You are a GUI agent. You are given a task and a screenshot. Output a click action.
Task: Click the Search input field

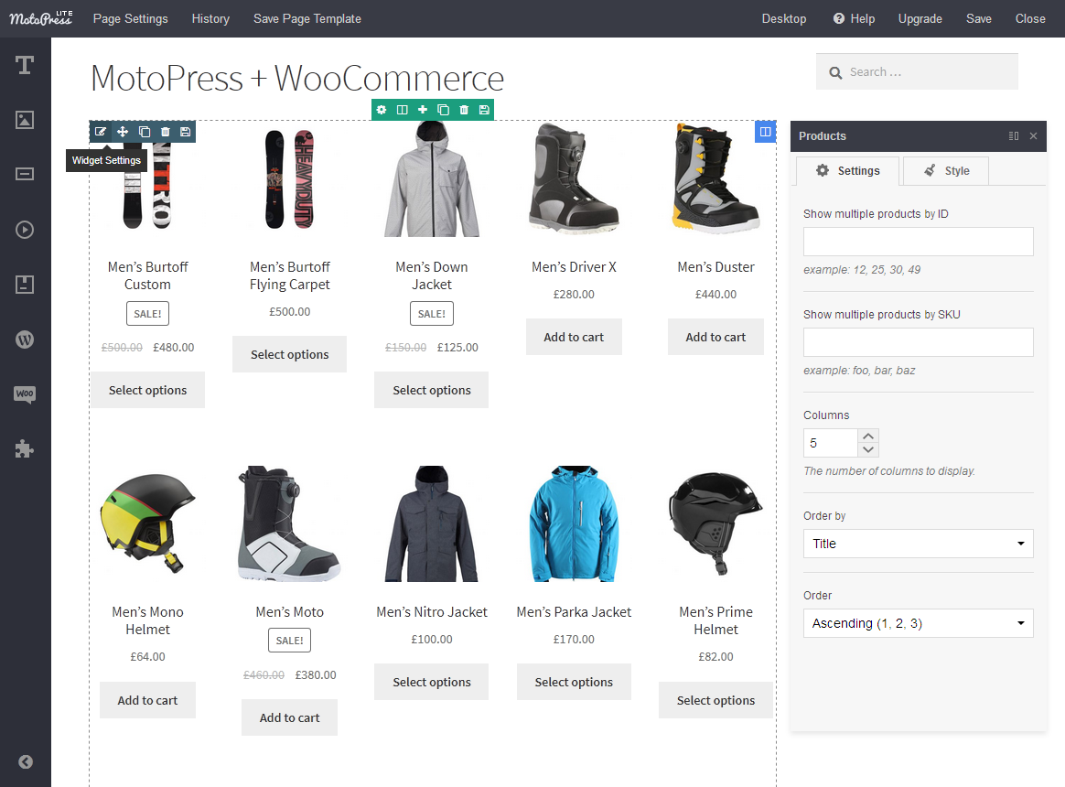click(x=917, y=71)
